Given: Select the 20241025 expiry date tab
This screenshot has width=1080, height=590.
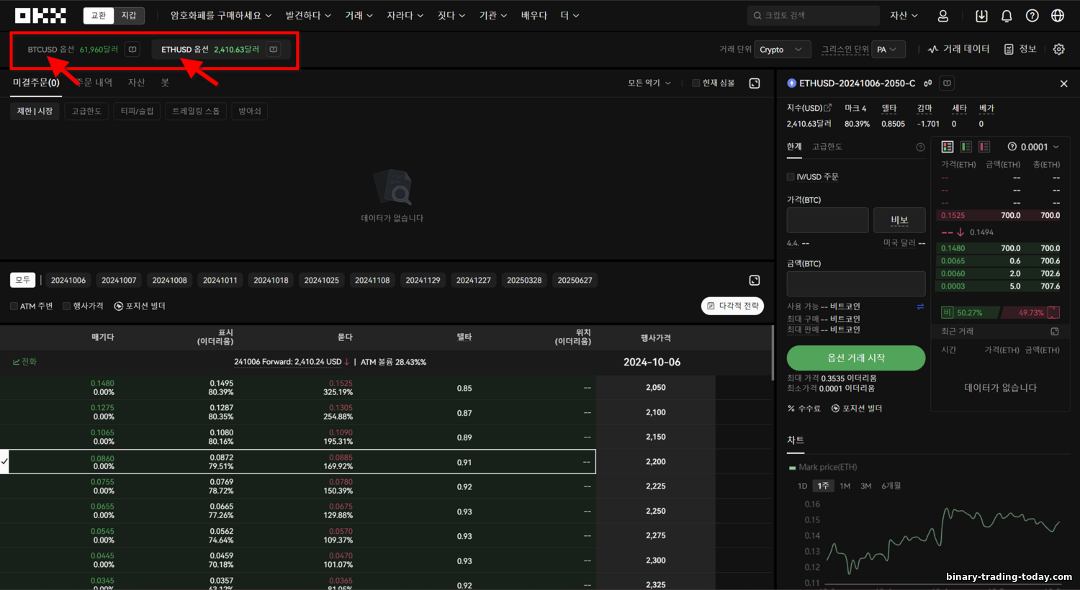Looking at the screenshot, I should [321, 281].
